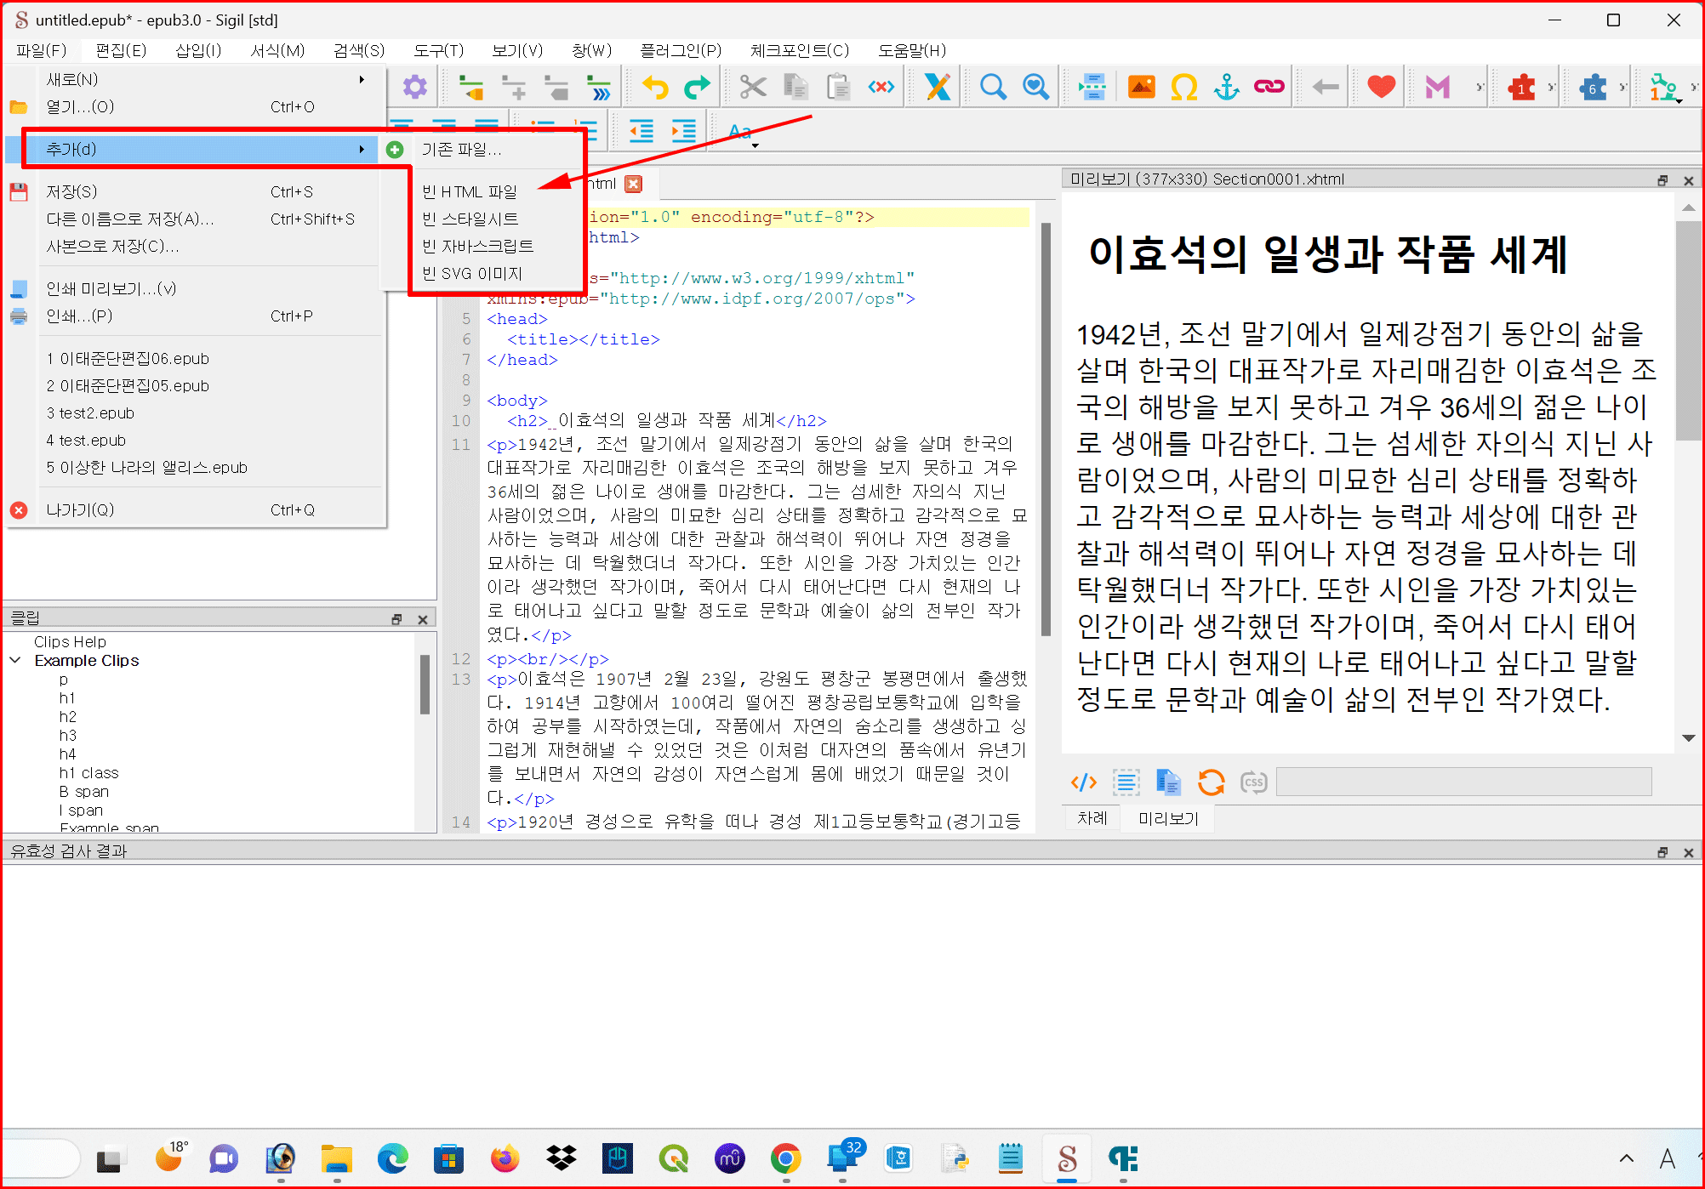The image size is (1705, 1189).
Task: Switch to the 차례 tab
Action: click(1092, 818)
